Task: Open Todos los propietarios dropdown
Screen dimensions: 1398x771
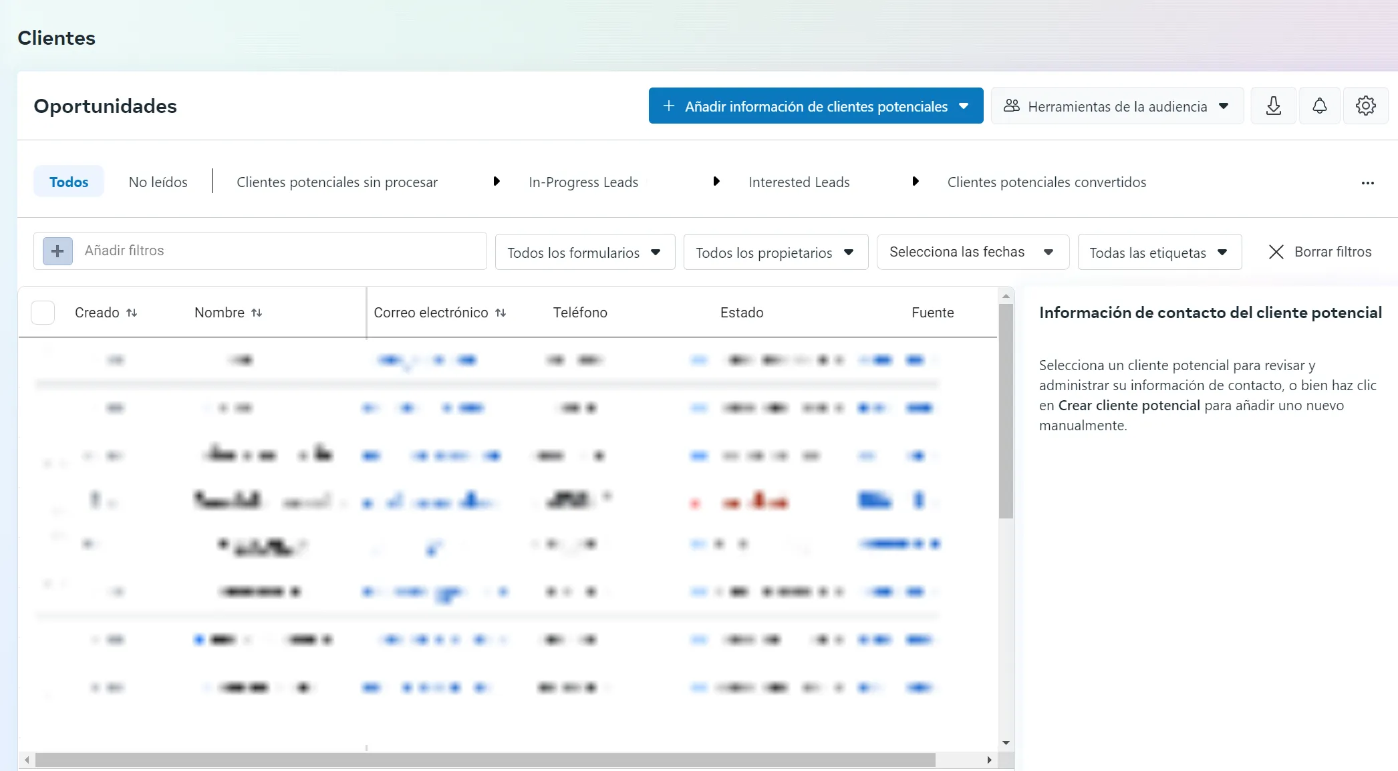Action: [775, 252]
